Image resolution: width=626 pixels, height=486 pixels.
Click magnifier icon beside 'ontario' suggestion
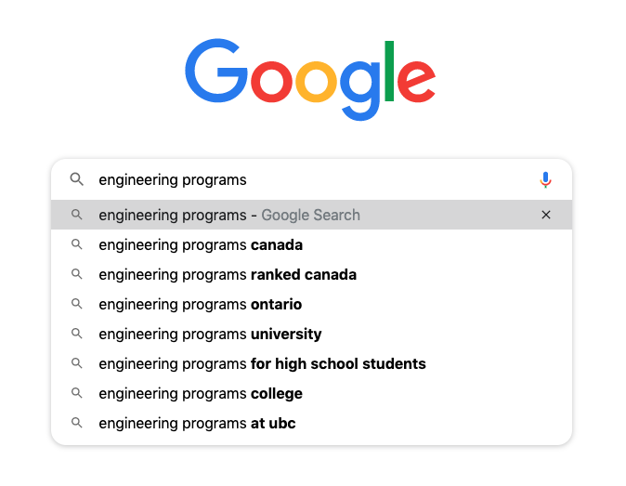(77, 304)
